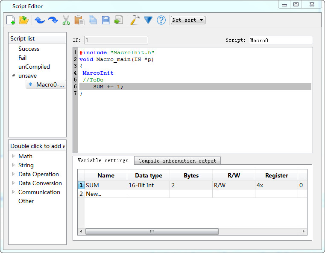325x253 pixels.
Task: Click the variable table horizontal scrollbar
Action: point(152,231)
